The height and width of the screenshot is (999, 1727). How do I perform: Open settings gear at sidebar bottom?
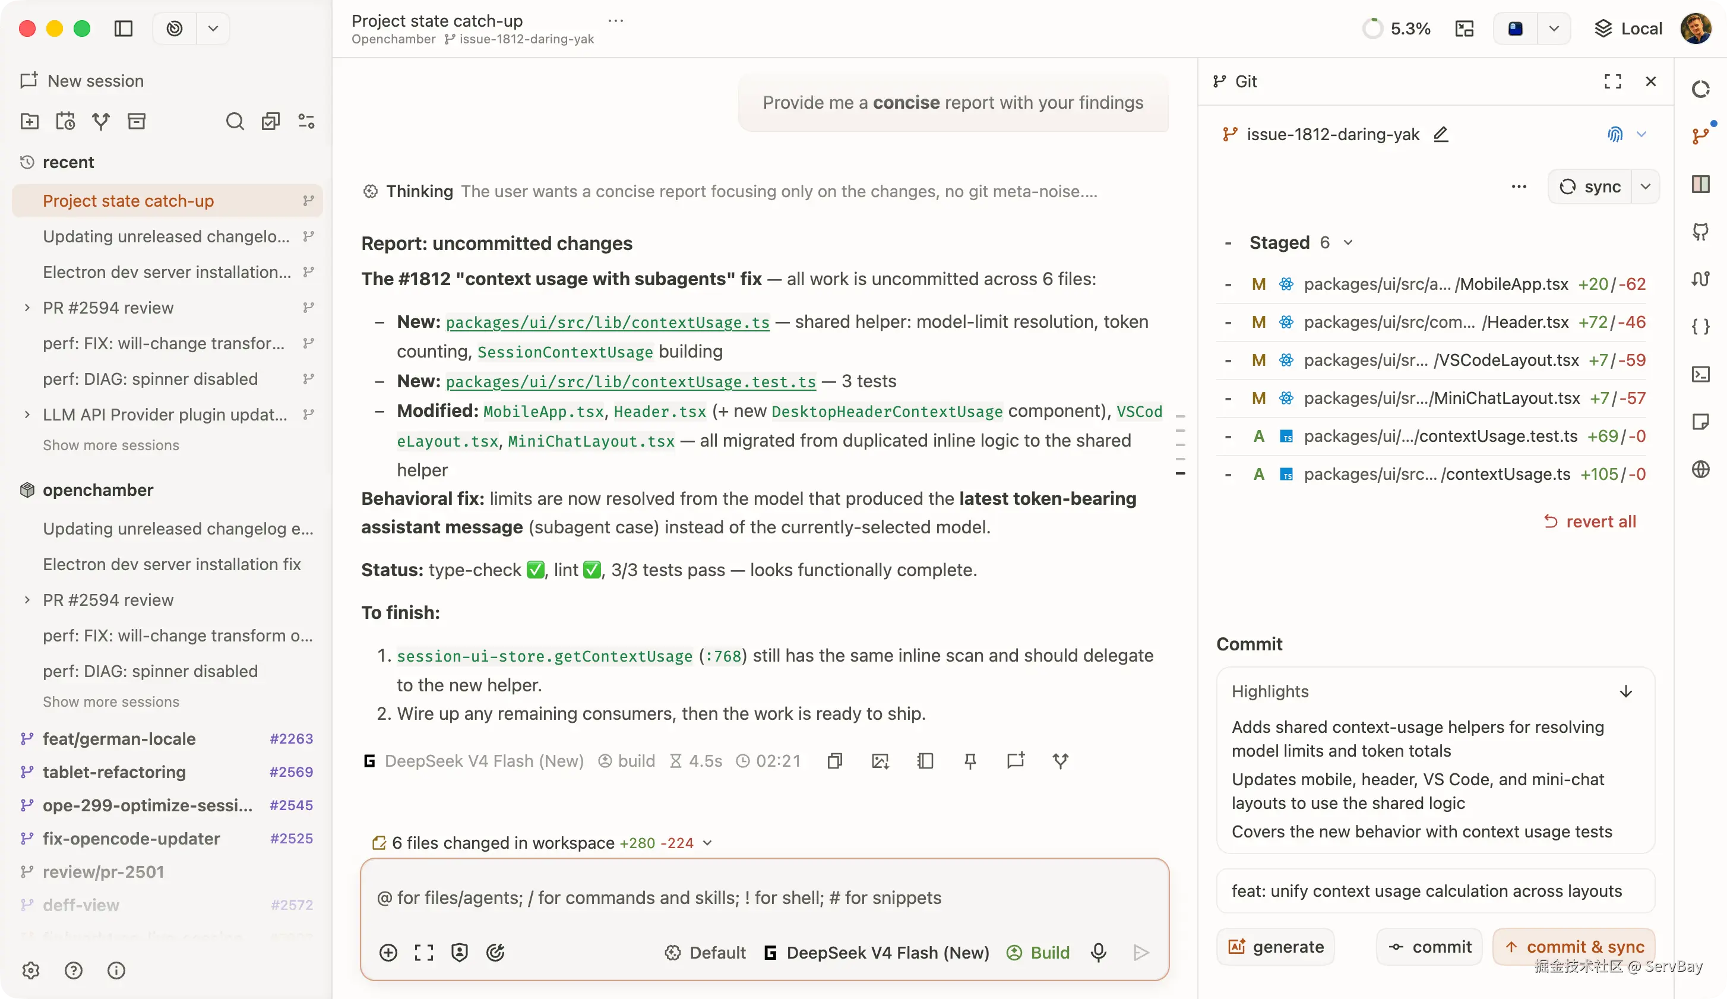(x=31, y=970)
